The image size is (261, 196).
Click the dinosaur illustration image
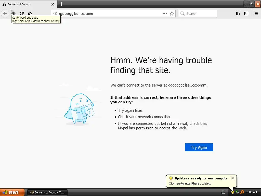click(80, 109)
